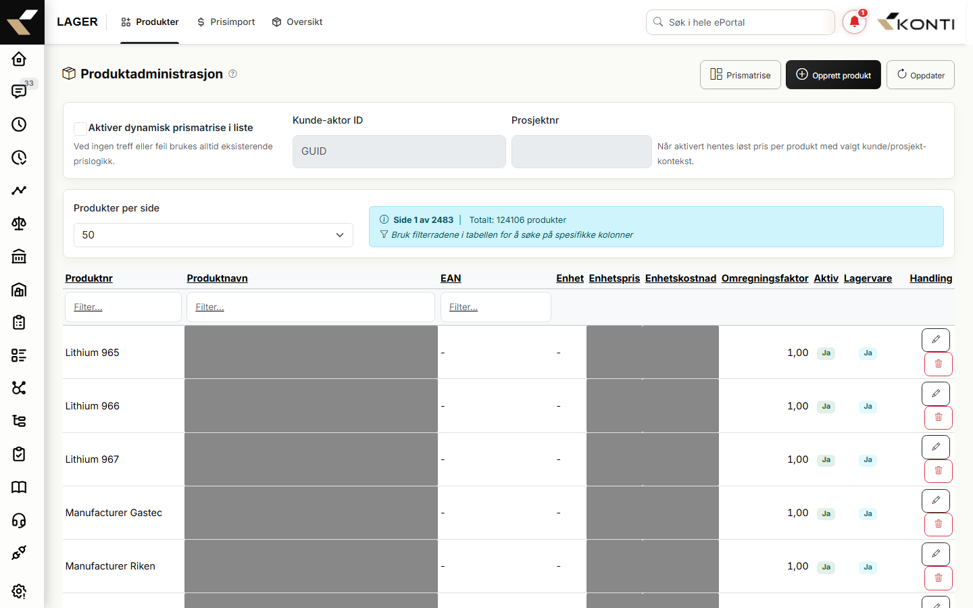
Task: Click the help icon beside Produktadministrasjon
Action: click(x=232, y=74)
